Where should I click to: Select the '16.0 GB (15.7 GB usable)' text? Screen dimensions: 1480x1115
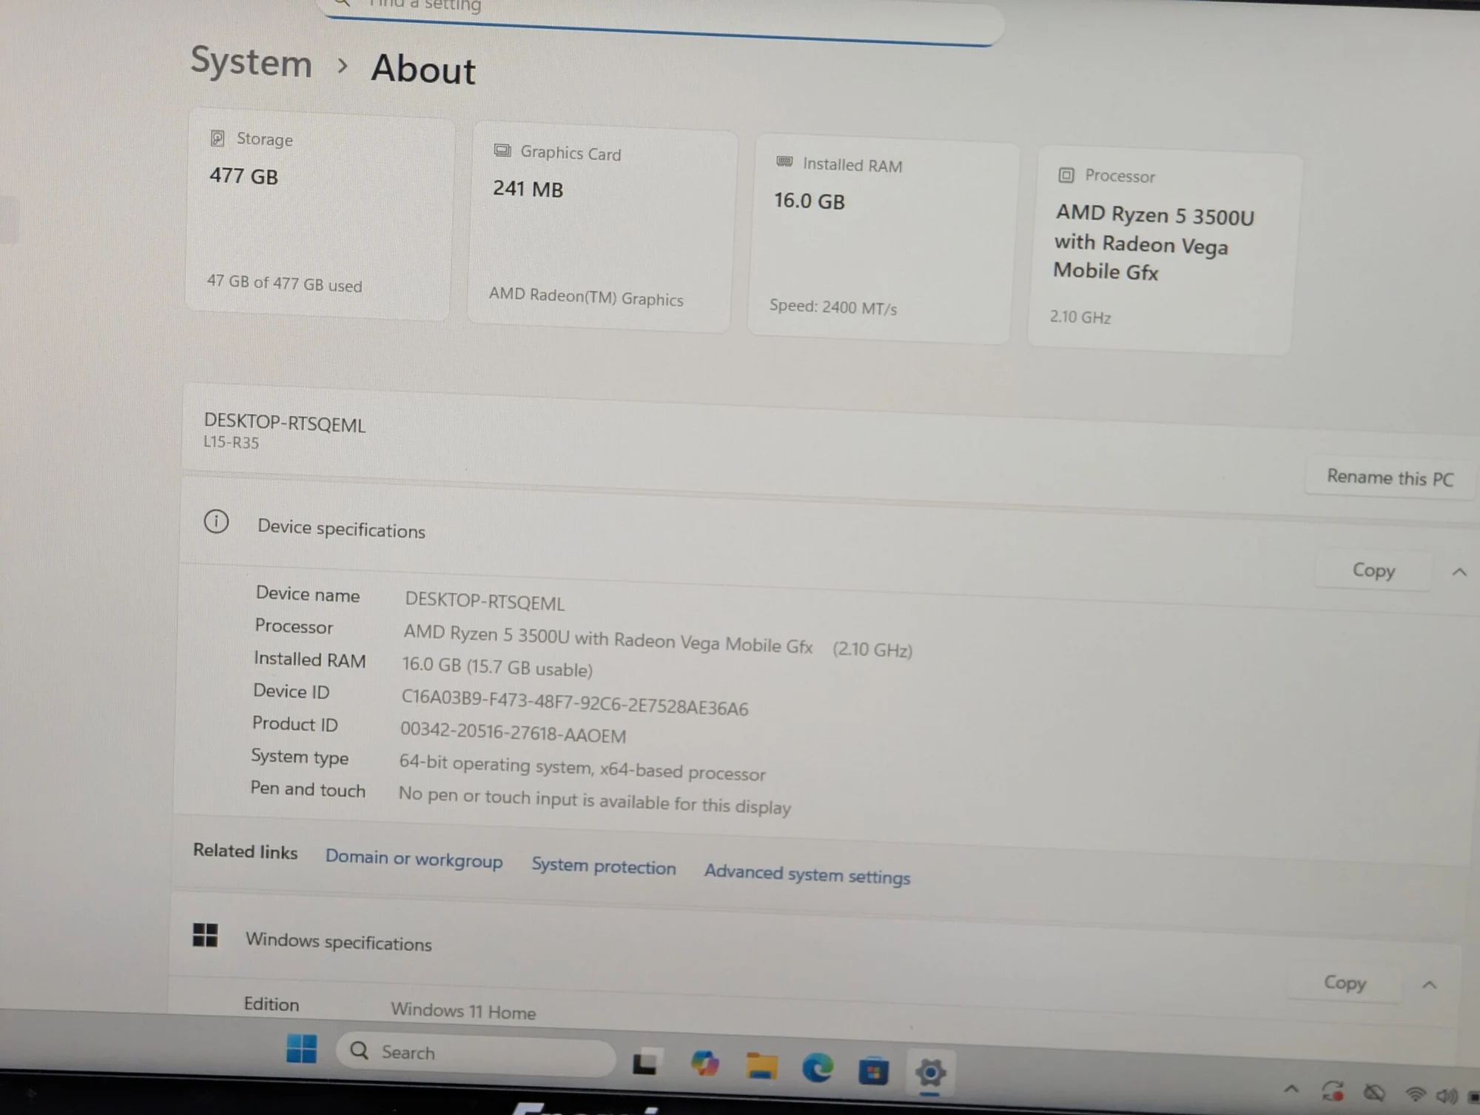coord(497,666)
